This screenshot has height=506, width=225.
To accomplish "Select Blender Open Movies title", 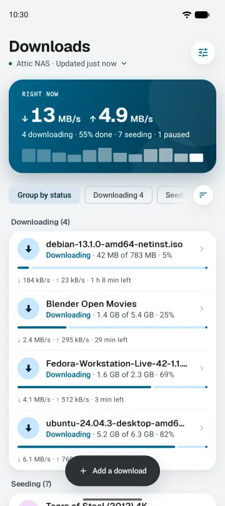I will click(x=91, y=304).
